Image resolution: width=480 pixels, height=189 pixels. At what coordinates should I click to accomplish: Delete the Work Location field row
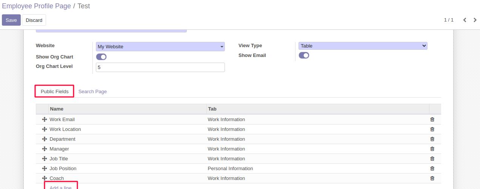coord(432,129)
